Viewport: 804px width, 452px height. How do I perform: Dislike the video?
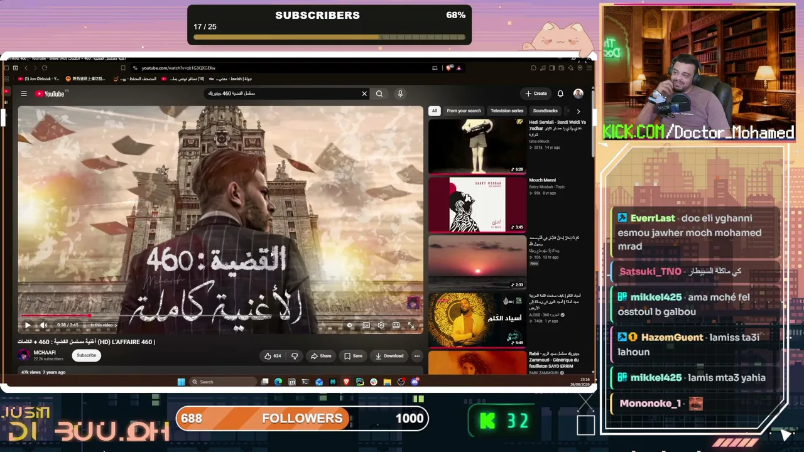point(295,356)
